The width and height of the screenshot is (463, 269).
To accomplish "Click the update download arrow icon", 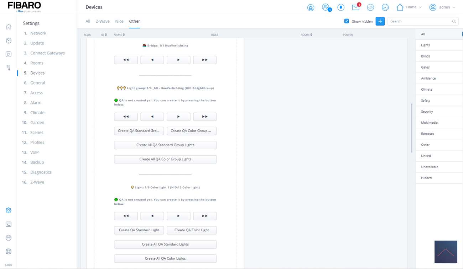I will (340, 7).
